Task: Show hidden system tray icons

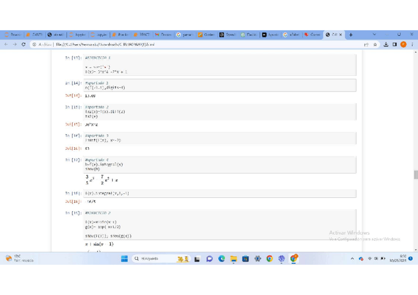Action: tap(352, 259)
